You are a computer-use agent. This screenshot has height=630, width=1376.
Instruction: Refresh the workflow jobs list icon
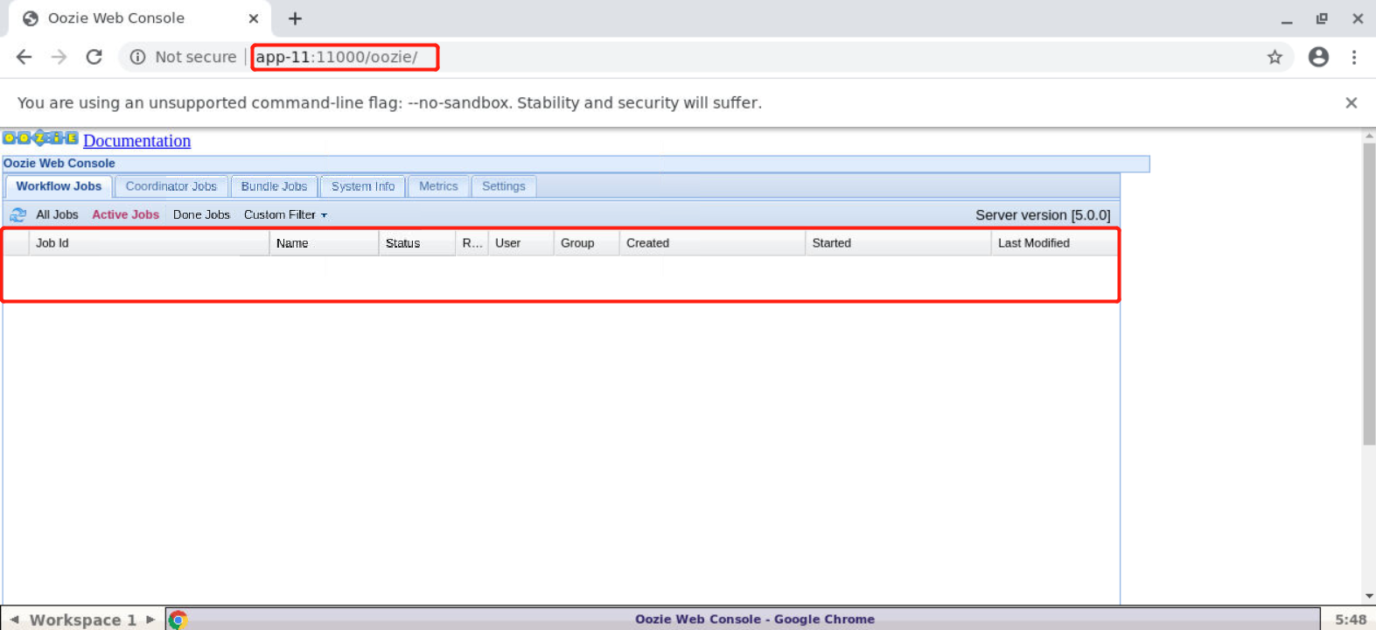(x=17, y=214)
